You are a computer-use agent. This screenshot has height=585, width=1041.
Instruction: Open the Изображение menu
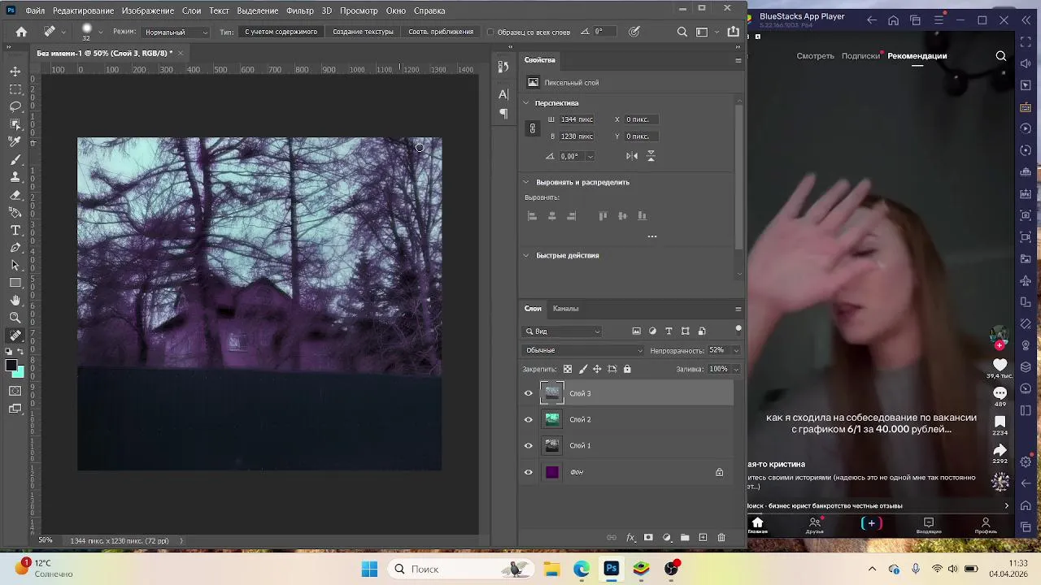(148, 11)
